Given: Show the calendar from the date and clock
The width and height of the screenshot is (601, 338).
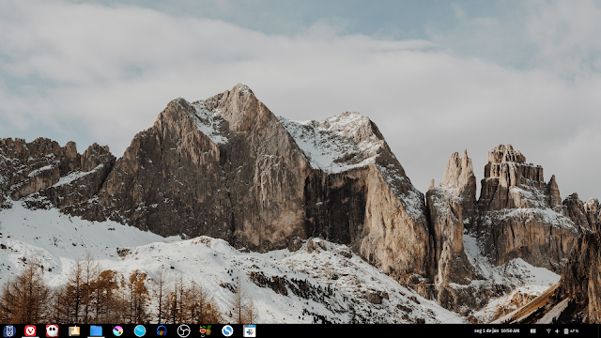Looking at the screenshot, I should click(x=497, y=330).
